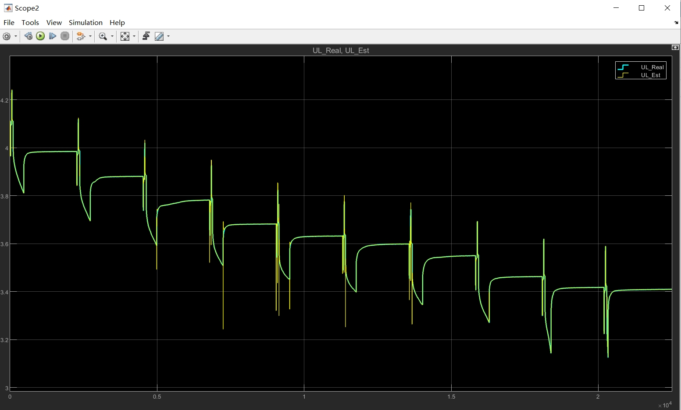Click the y-axis tick label 3.4
The height and width of the screenshot is (410, 681).
click(4, 292)
